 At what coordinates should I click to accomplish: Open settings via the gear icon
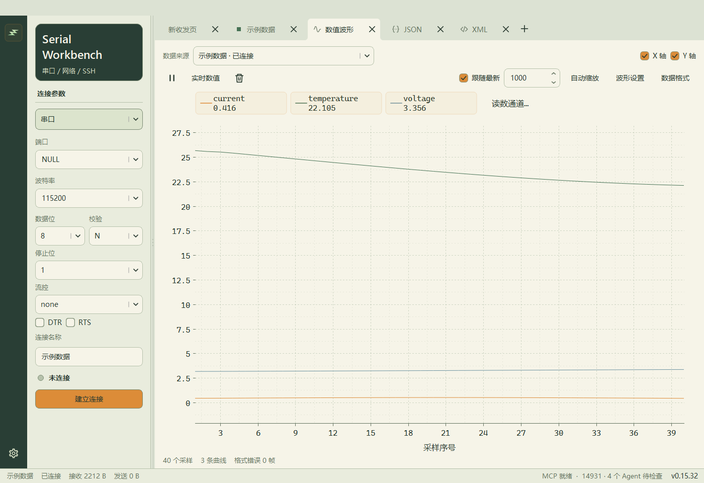coord(14,453)
